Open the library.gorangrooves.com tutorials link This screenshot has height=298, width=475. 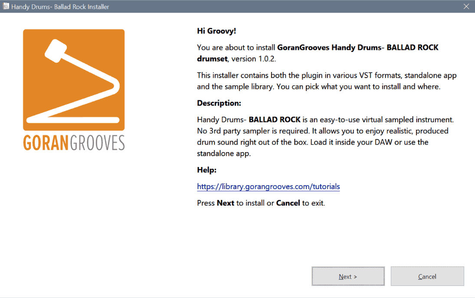click(269, 187)
